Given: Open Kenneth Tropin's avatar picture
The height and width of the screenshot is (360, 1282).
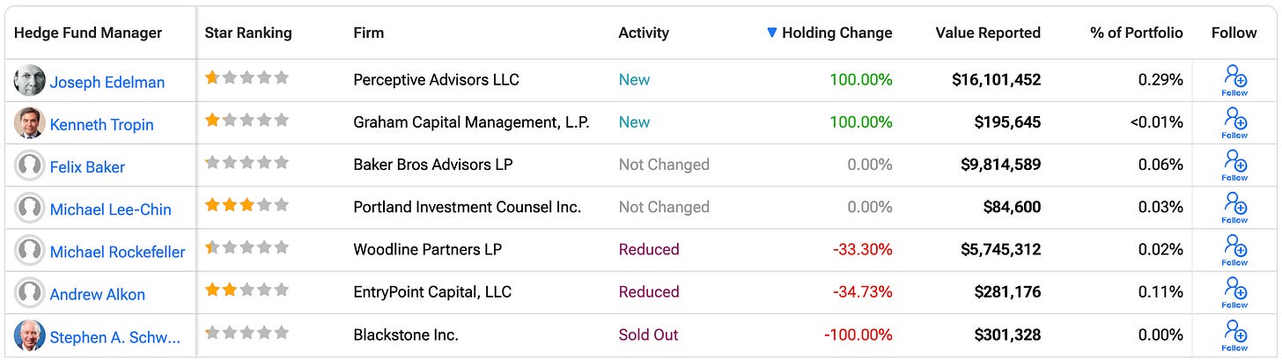Looking at the screenshot, I should coord(29,123).
